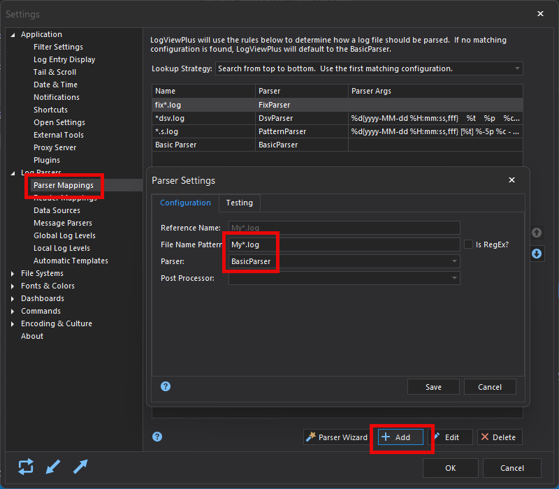559x489 pixels.
Task: Open help icon beside Parser Wizard
Action: [x=157, y=437]
